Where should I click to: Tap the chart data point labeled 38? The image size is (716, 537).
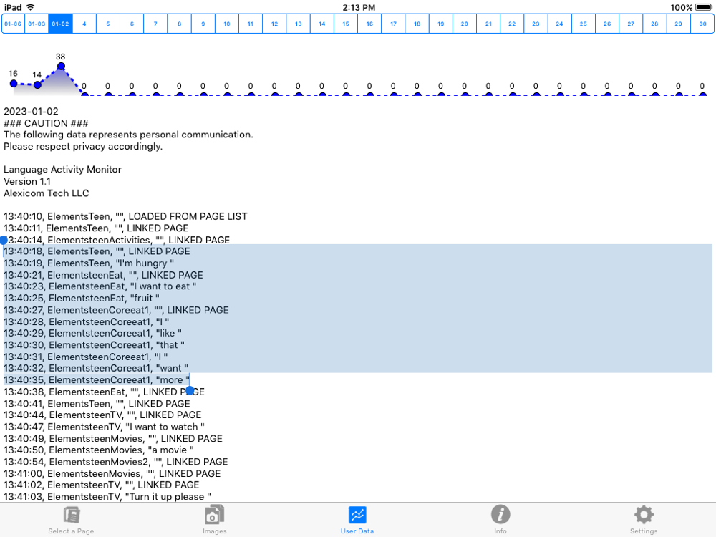click(61, 66)
